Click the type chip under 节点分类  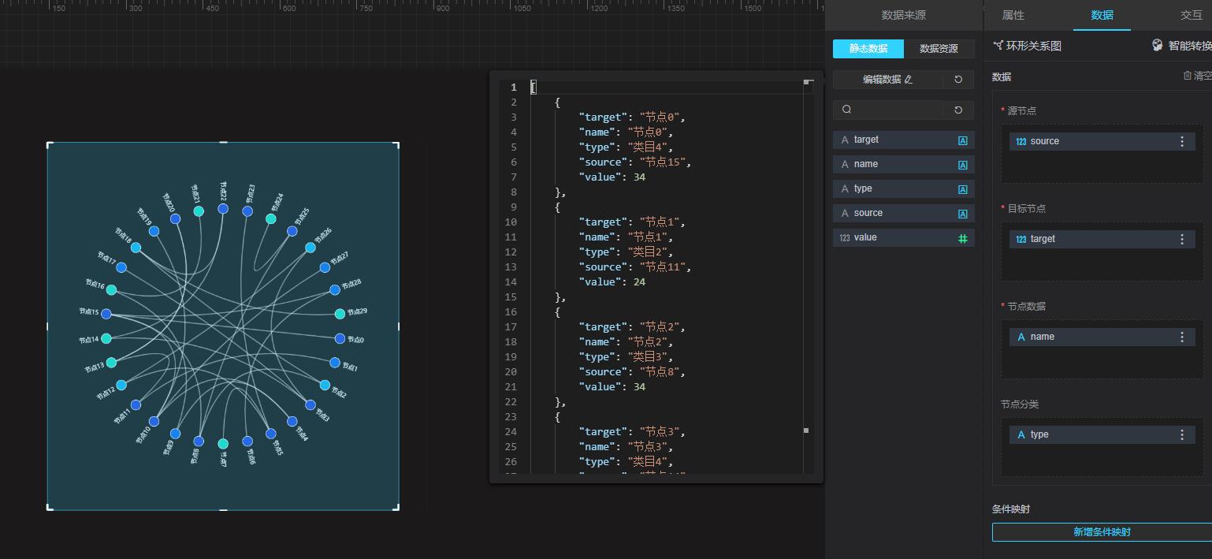[1102, 434]
